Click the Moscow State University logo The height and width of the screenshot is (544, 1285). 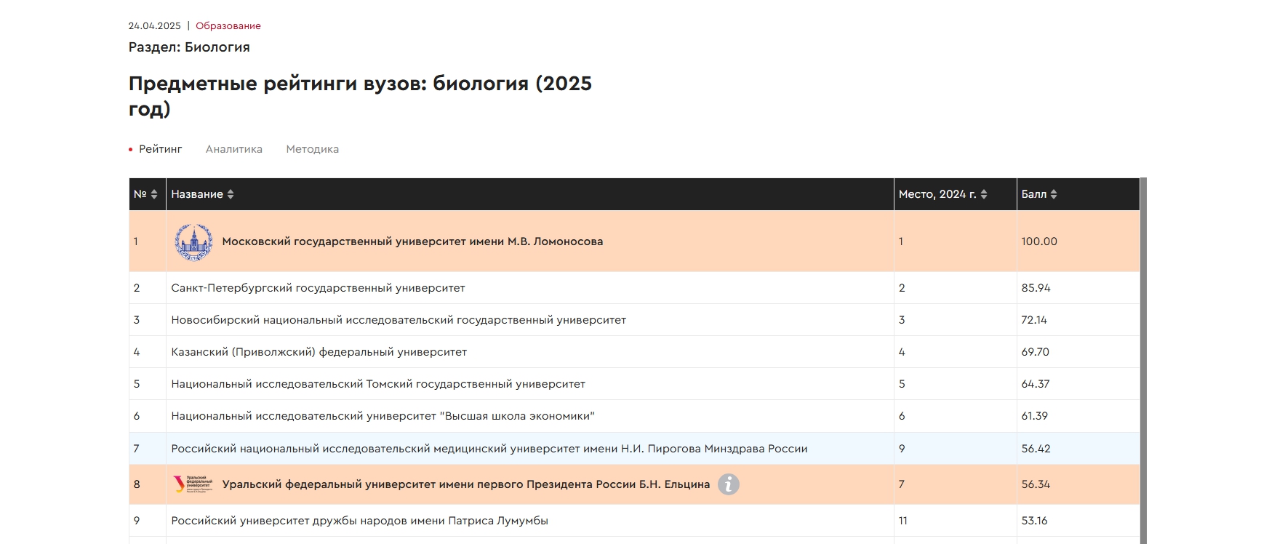193,241
